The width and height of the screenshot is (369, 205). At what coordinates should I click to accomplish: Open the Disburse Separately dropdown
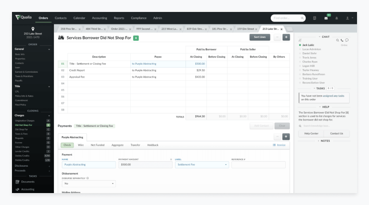[x=89, y=184]
